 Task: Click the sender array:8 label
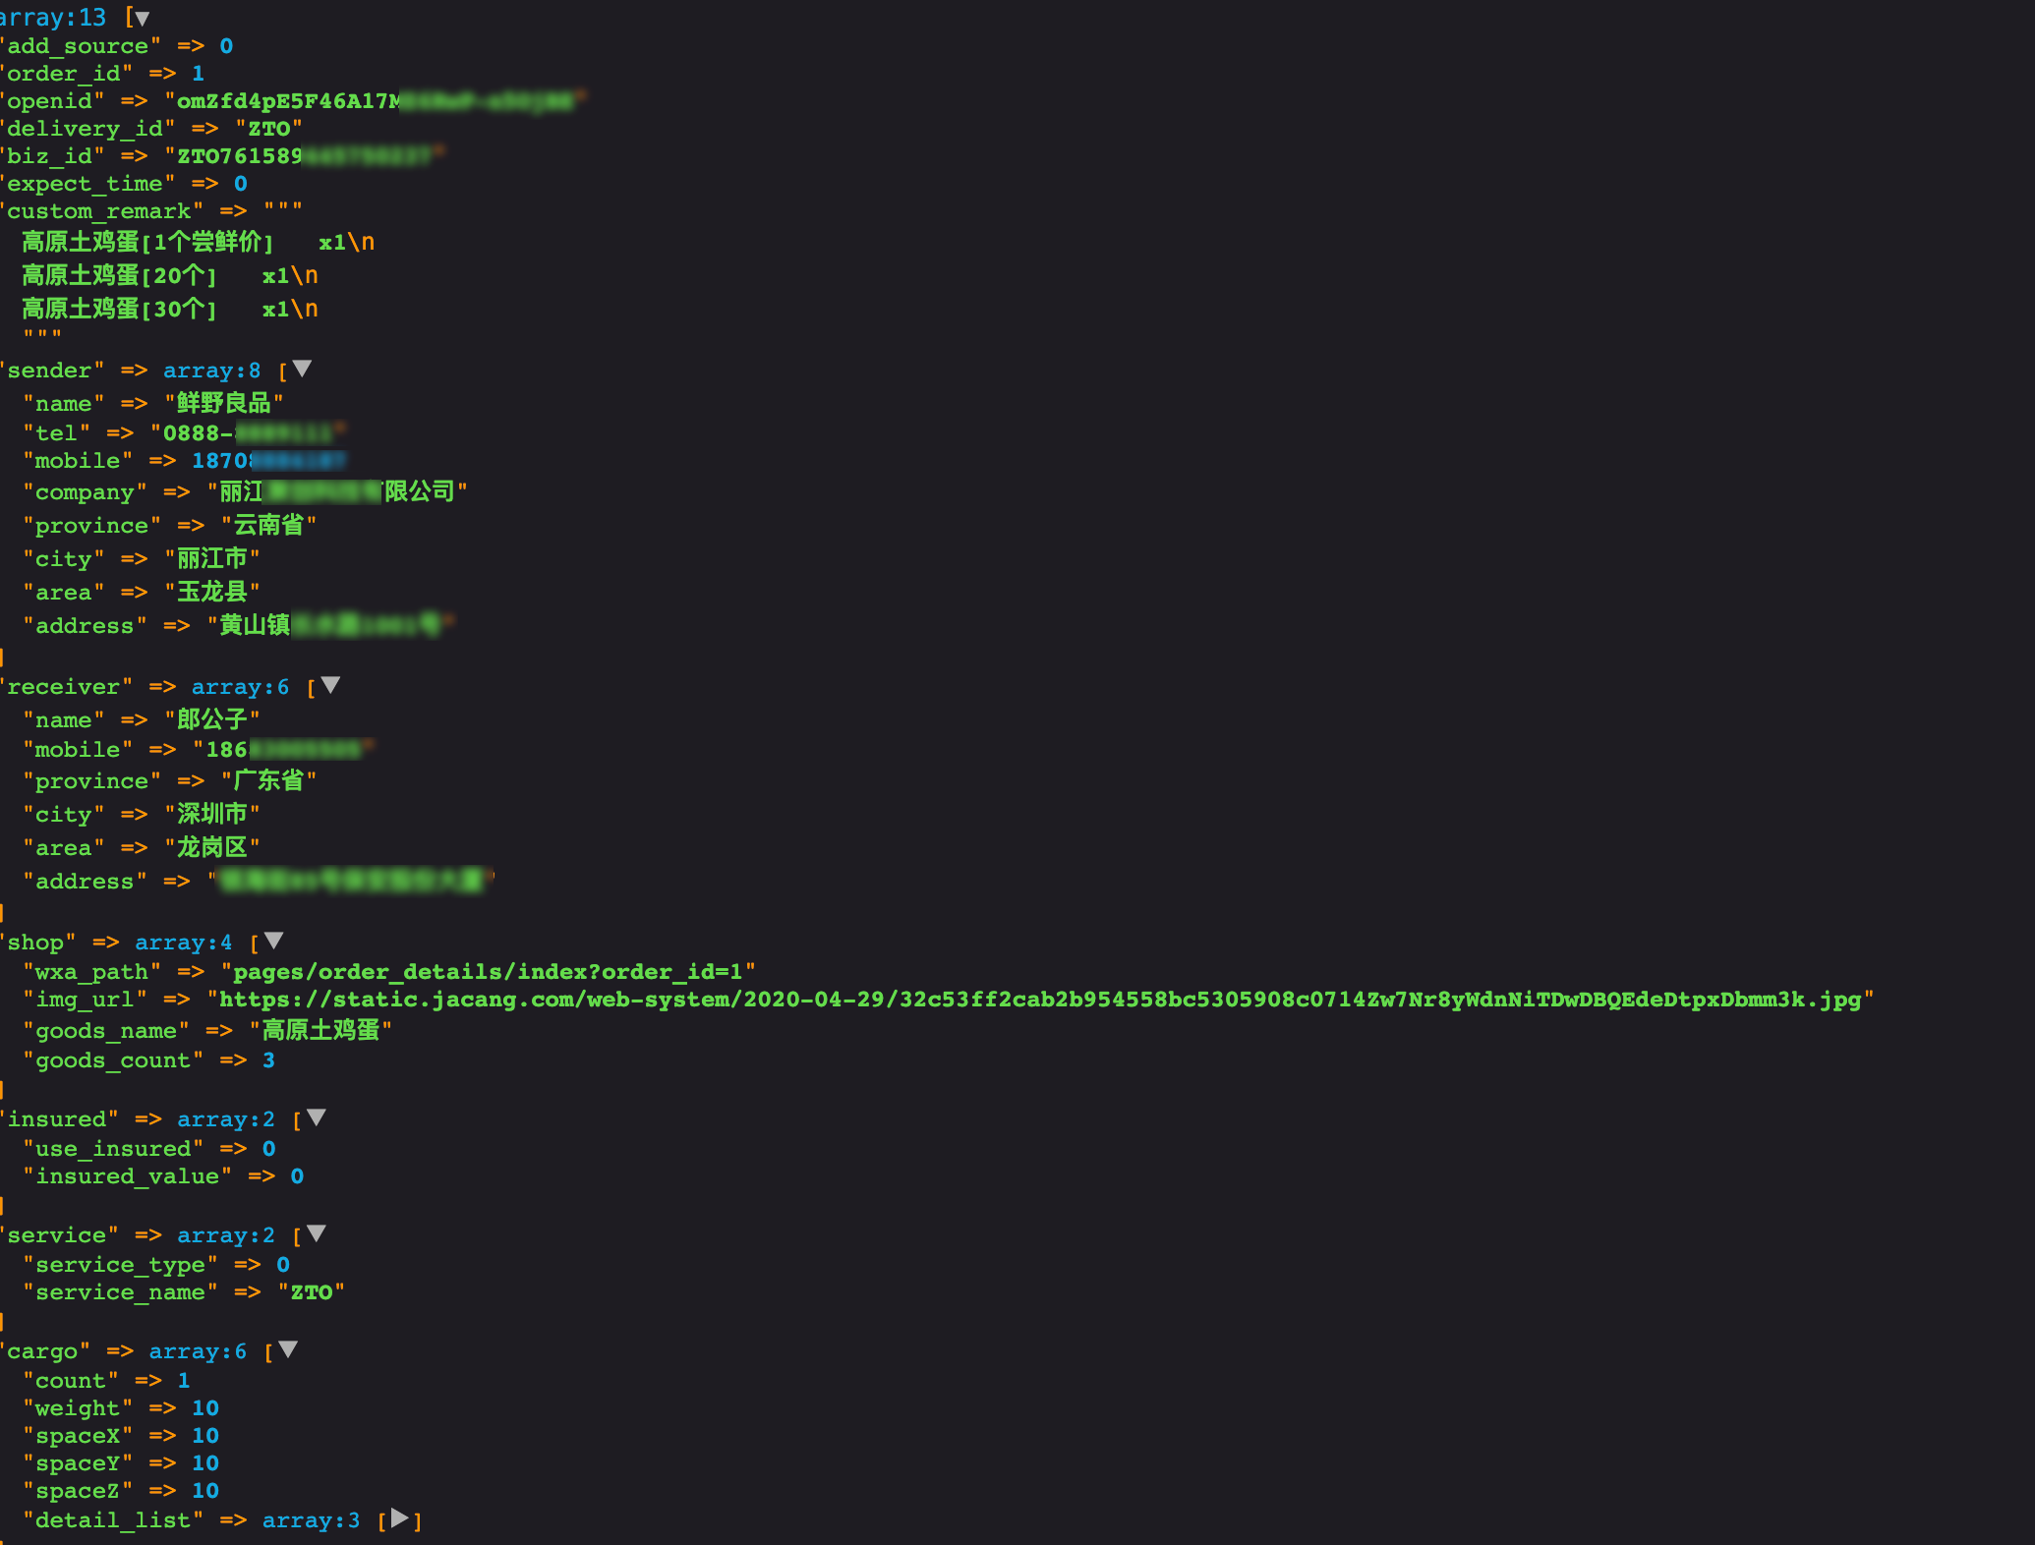pos(211,371)
